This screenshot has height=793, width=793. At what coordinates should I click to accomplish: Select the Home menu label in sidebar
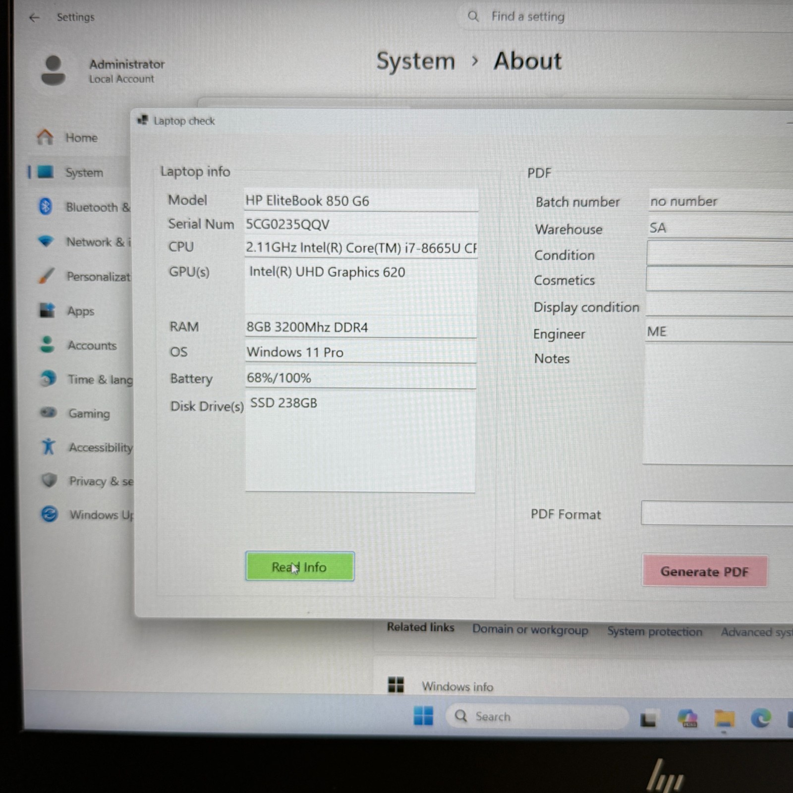(82, 138)
